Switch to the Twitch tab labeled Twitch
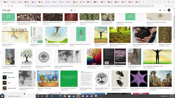This screenshot has height=98, width=175. tap(83, 2)
